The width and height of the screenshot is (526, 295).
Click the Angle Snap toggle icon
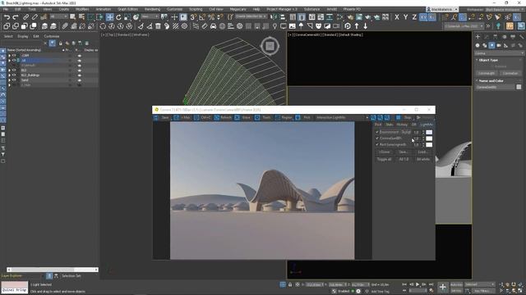point(202,17)
